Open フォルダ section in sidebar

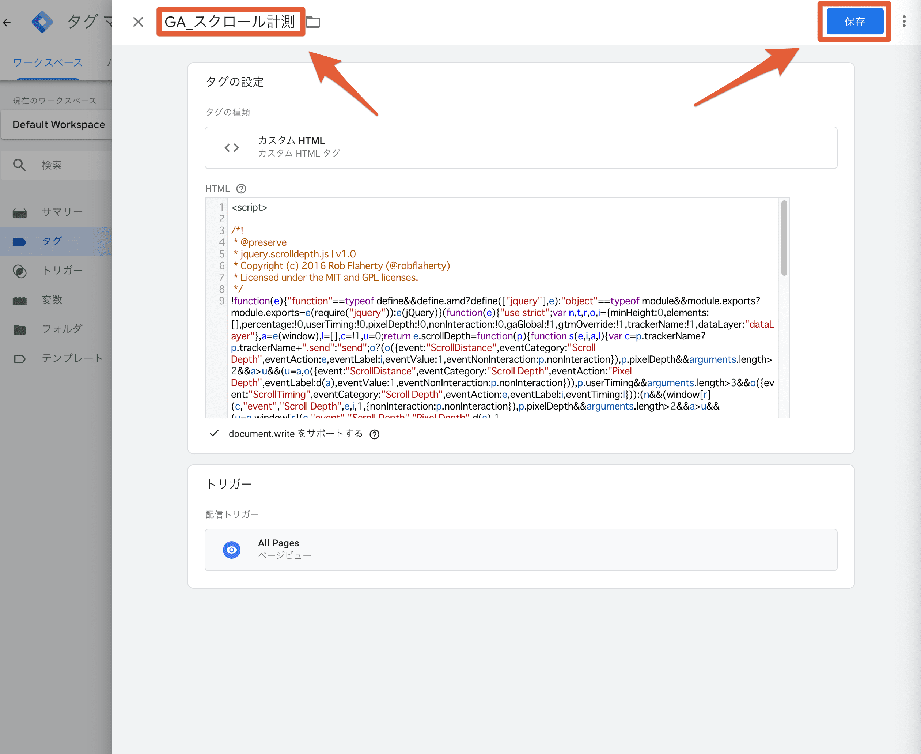click(62, 329)
